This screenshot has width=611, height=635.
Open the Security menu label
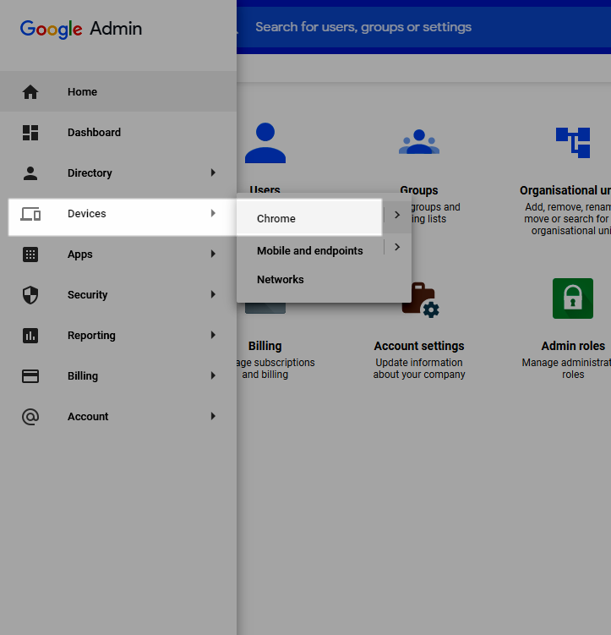[87, 295]
